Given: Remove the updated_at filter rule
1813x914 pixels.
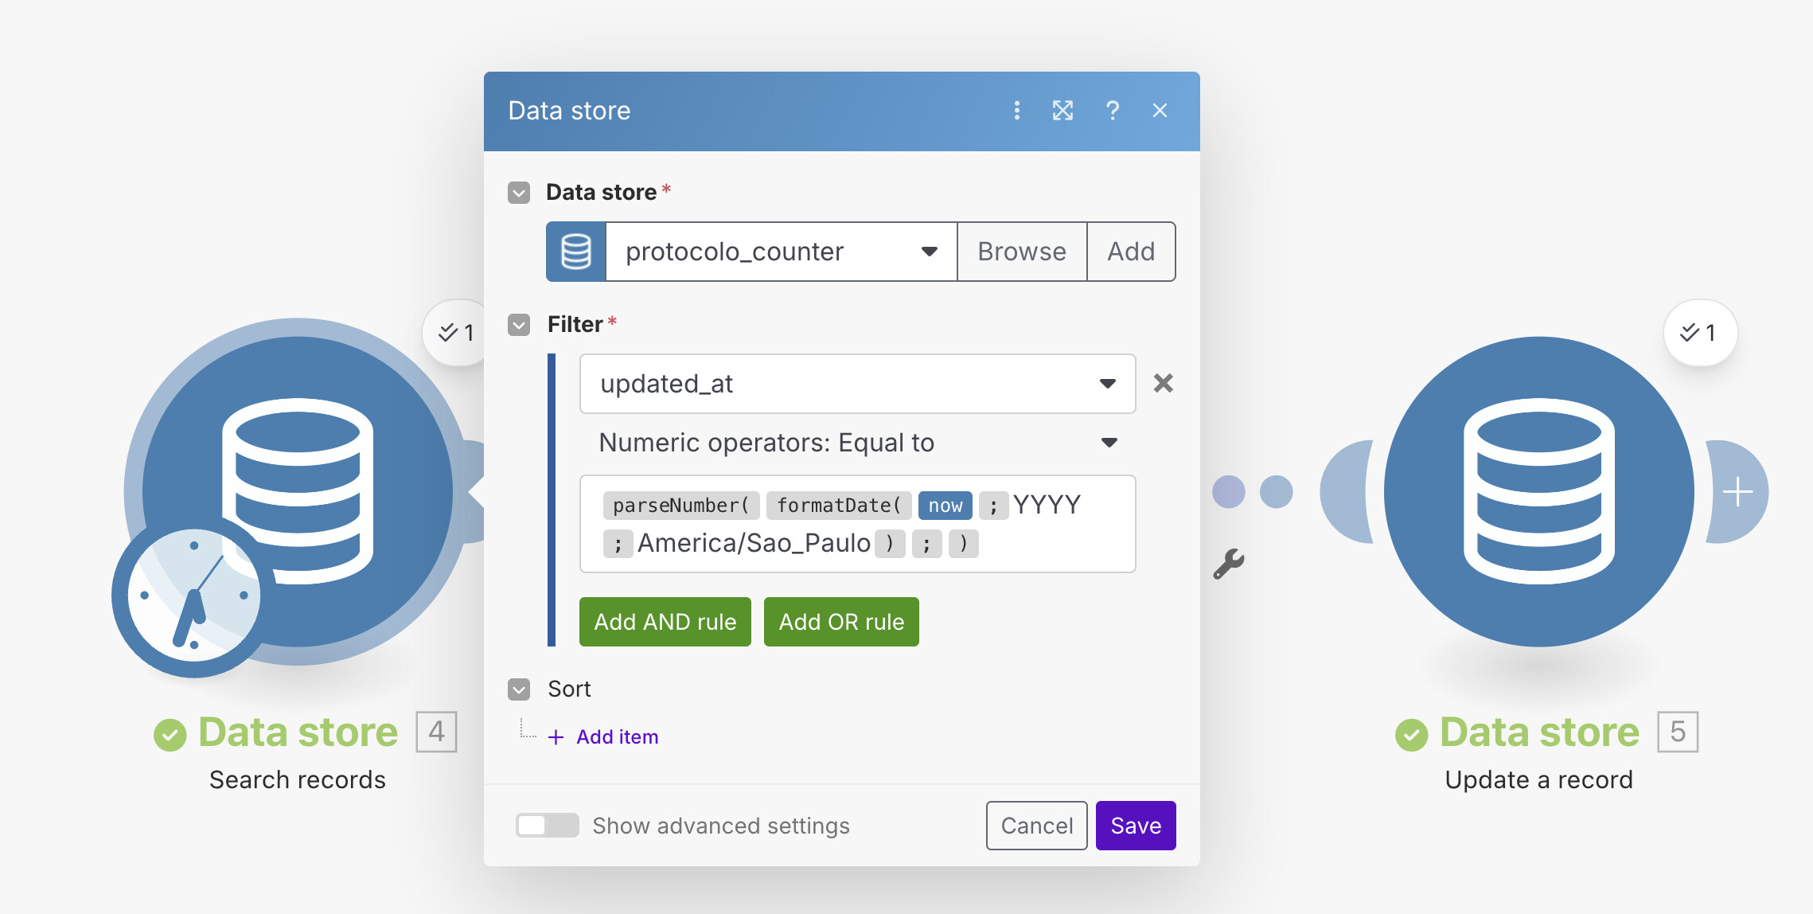Looking at the screenshot, I should [1163, 384].
